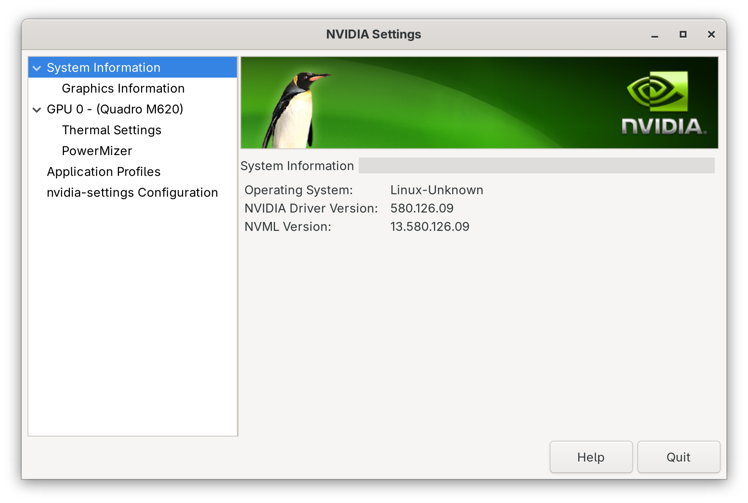Open Thermal Settings page
Screen dimensions: 748x503
click(111, 130)
